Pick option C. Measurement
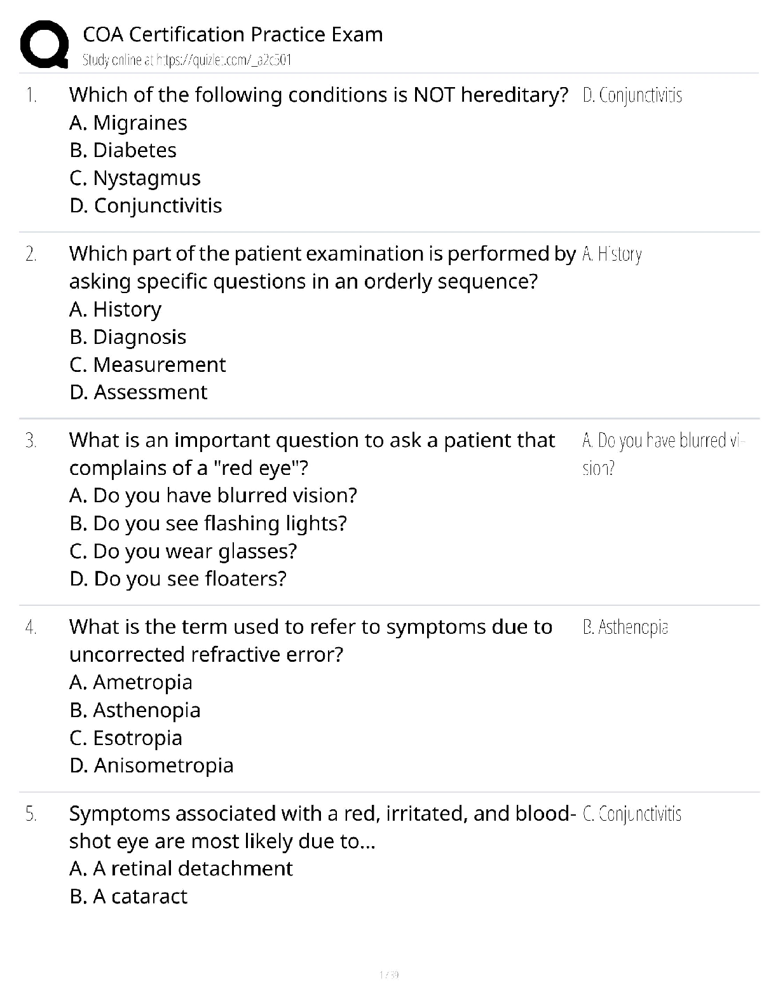 click(x=147, y=365)
